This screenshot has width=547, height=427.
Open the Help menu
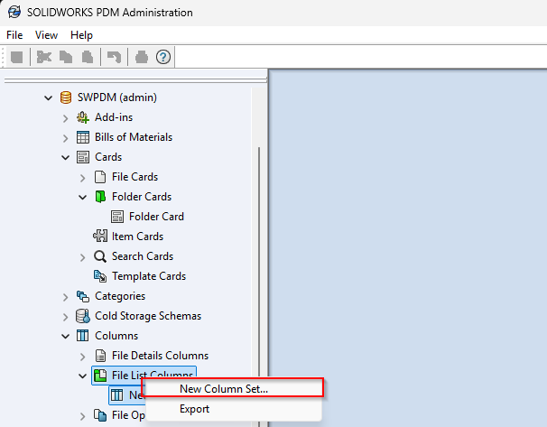[x=81, y=35]
